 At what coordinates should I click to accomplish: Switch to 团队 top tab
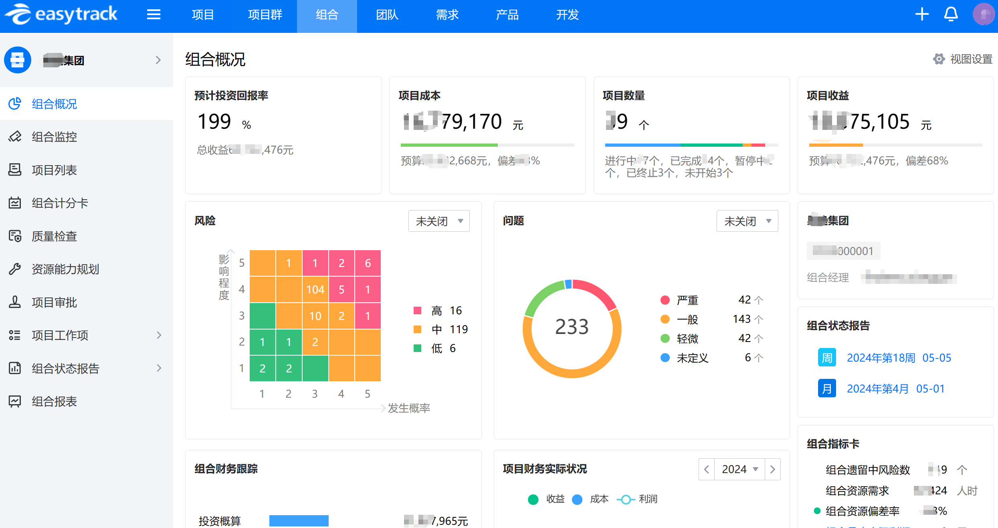[x=387, y=15]
